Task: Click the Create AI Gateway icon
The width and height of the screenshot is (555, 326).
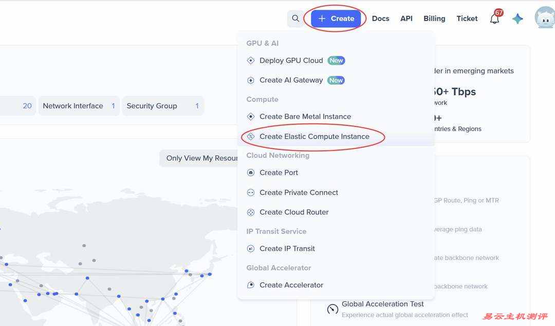Action: click(251, 81)
